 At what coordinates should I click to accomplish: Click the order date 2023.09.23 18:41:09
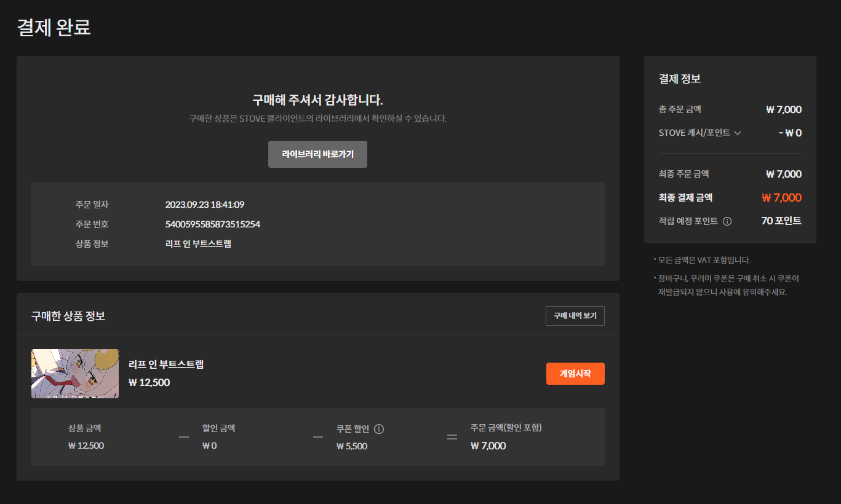pos(204,205)
